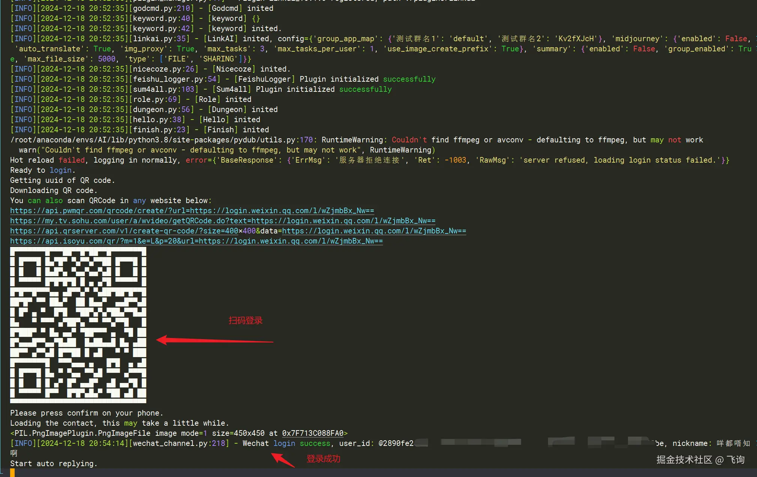The height and width of the screenshot is (477, 757).
Task: Click the login.weixin.qq.com link after data=
Action: (x=374, y=231)
